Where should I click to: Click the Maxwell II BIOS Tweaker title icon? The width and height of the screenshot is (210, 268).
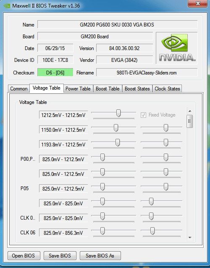coord(7,6)
